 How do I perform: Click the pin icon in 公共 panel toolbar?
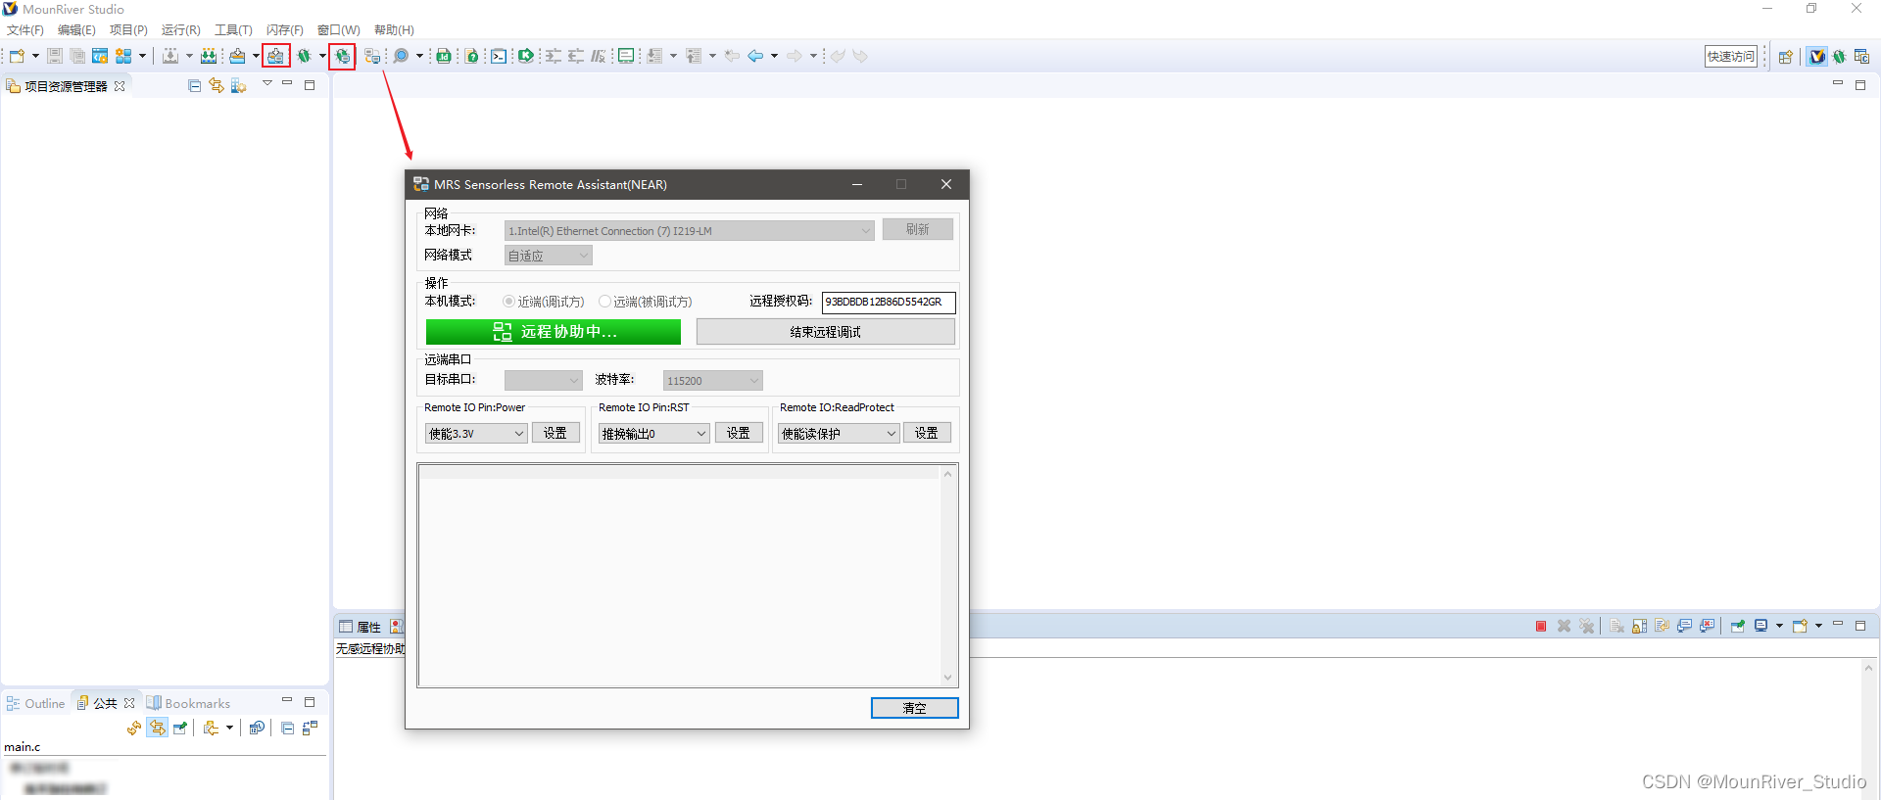(180, 728)
